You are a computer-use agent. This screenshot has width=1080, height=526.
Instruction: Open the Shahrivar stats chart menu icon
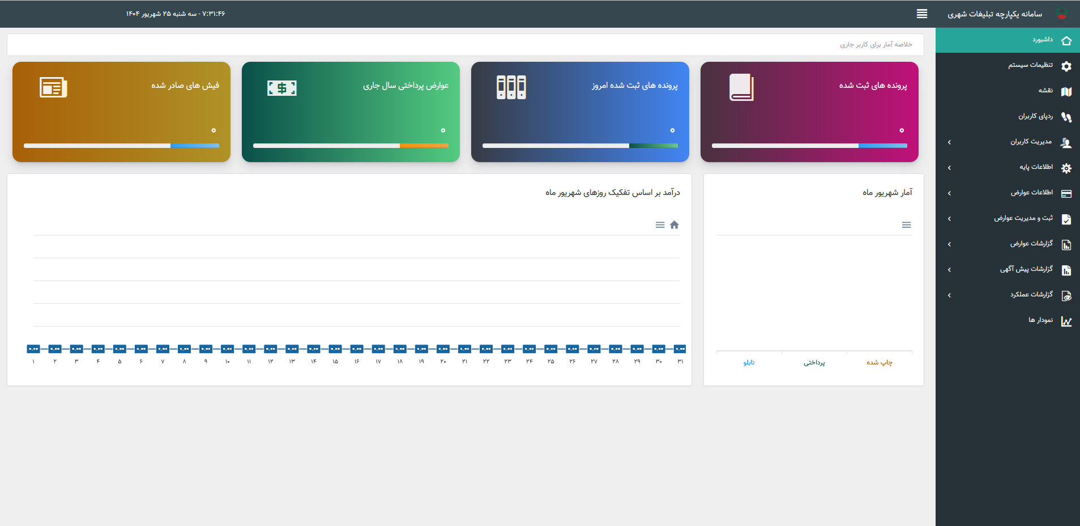906,225
